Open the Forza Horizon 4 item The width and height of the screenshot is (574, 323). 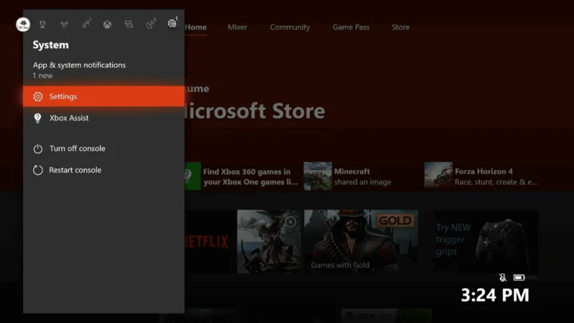[481, 177]
